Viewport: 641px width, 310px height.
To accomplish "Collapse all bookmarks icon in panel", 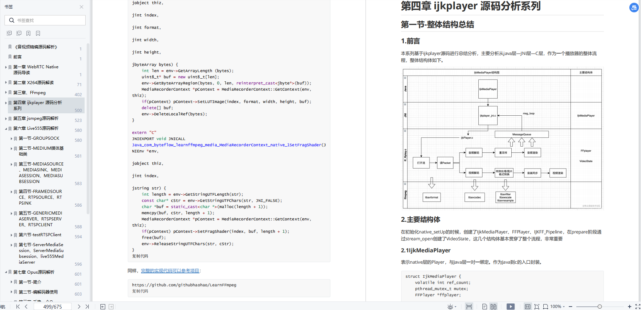I will (19, 33).
